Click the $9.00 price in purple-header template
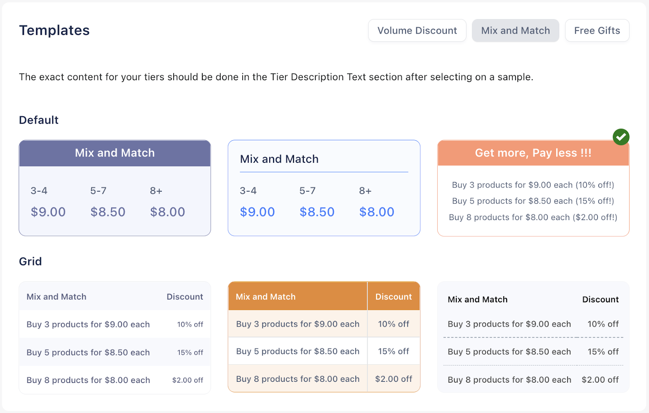The height and width of the screenshot is (413, 649). 48,212
